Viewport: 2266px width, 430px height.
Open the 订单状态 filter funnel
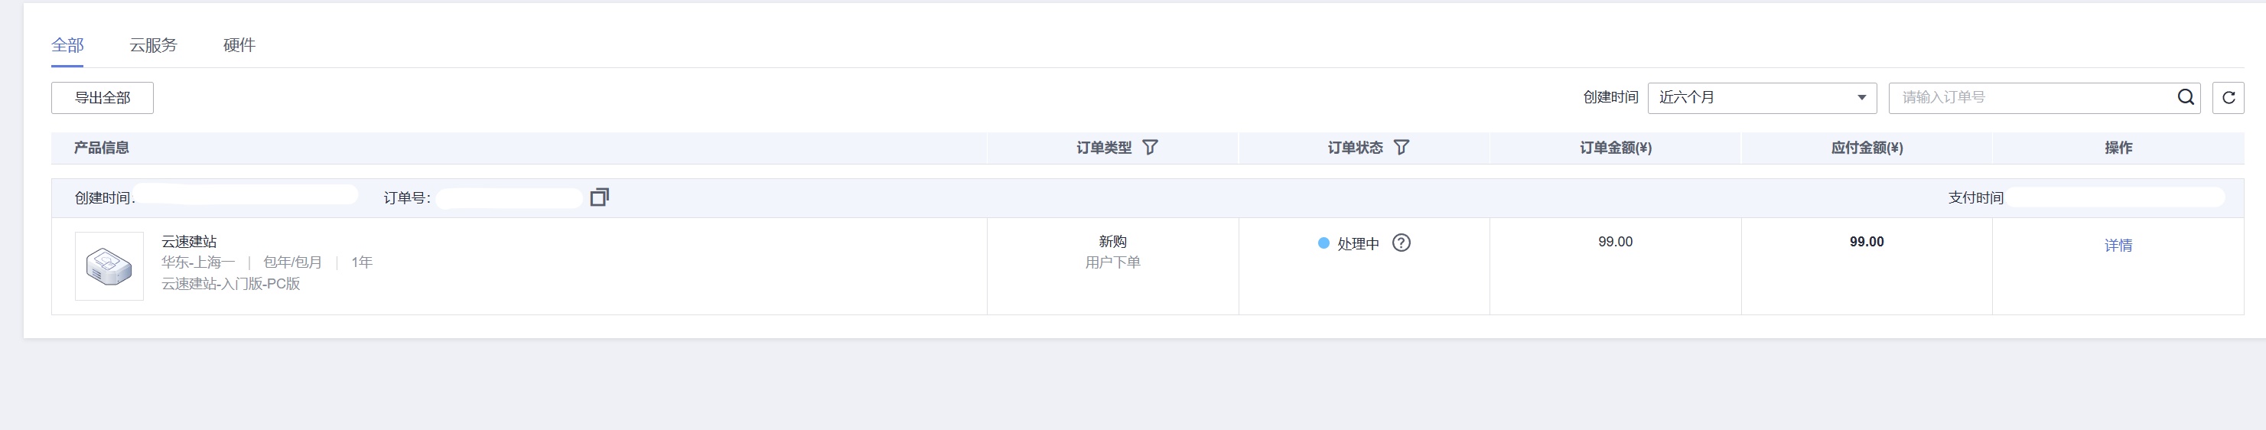tap(1402, 148)
